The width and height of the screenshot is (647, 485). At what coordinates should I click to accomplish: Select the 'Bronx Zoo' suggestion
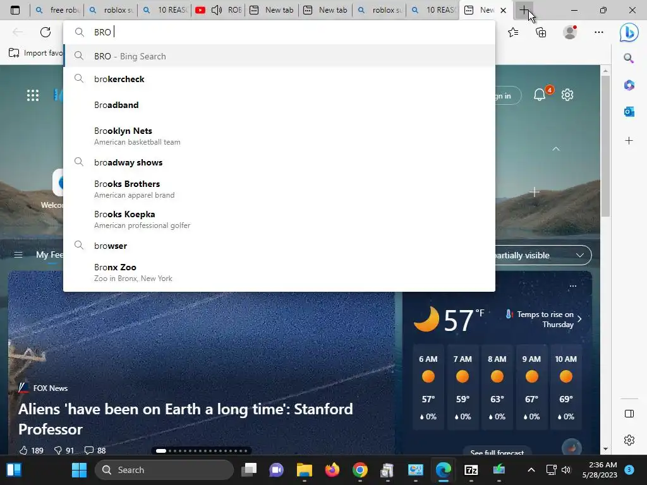point(279,272)
